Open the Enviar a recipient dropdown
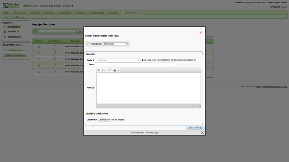 (117, 60)
